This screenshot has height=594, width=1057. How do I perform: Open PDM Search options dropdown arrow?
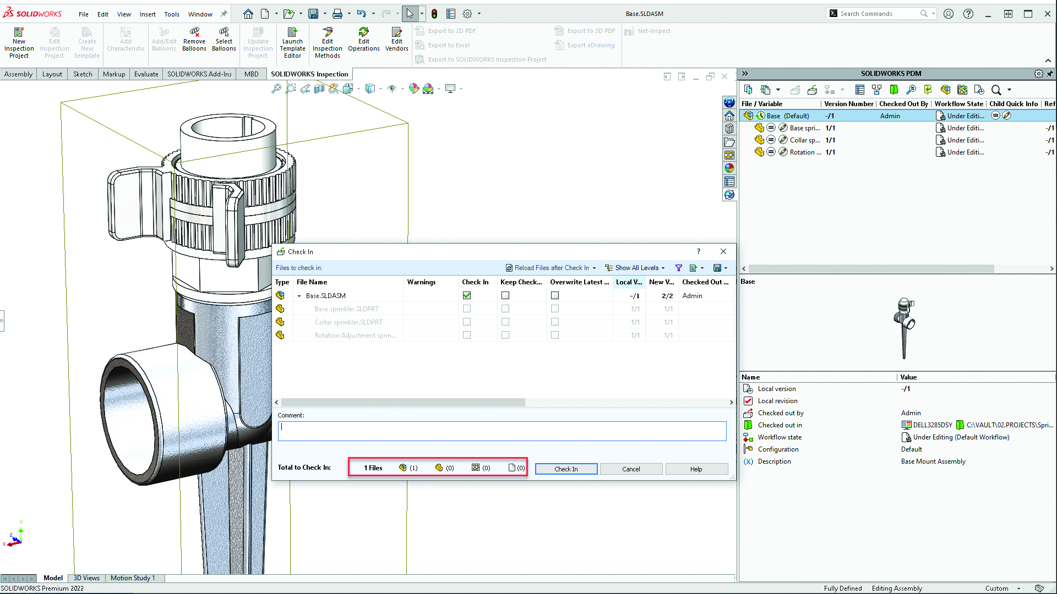1009,90
